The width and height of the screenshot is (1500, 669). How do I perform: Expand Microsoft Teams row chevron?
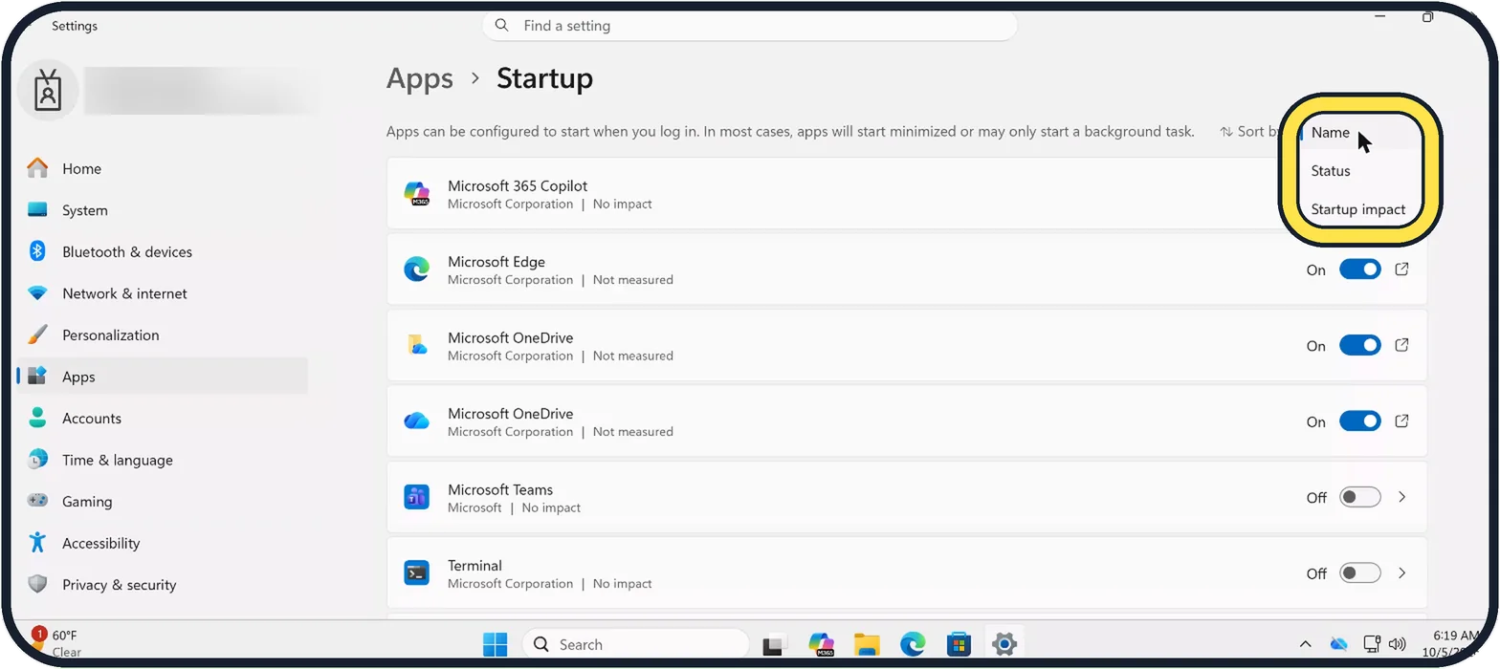[1402, 497]
